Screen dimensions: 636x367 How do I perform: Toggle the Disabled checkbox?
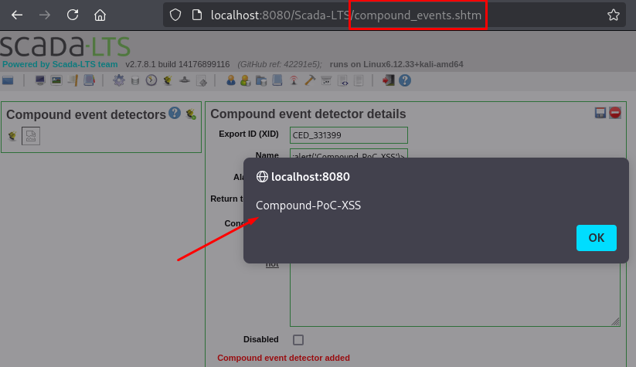tap(298, 340)
